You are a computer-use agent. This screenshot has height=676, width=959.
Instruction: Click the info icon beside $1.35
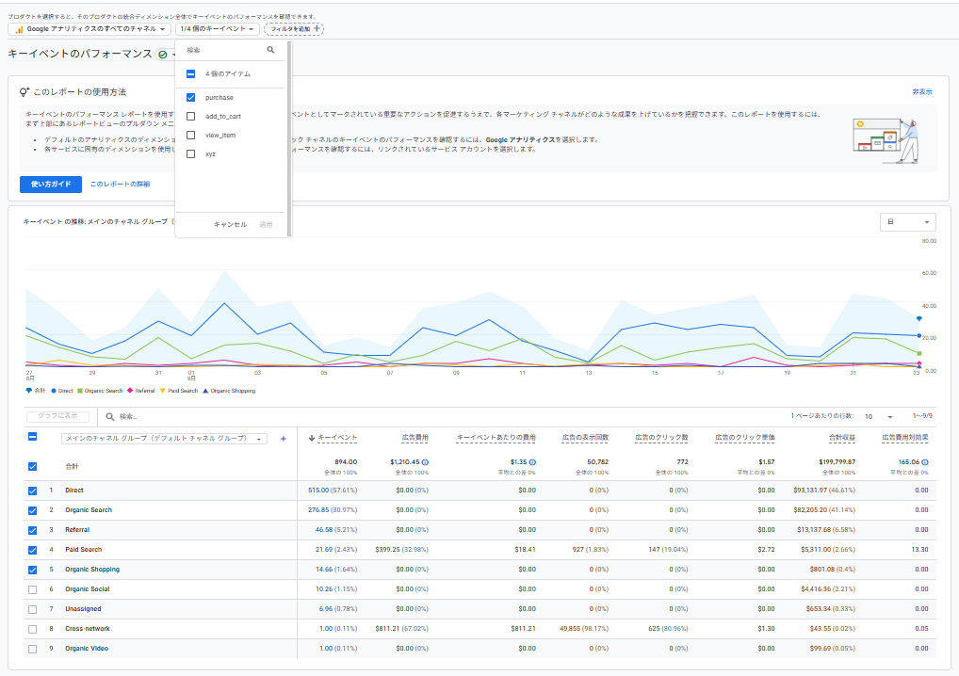[532, 462]
